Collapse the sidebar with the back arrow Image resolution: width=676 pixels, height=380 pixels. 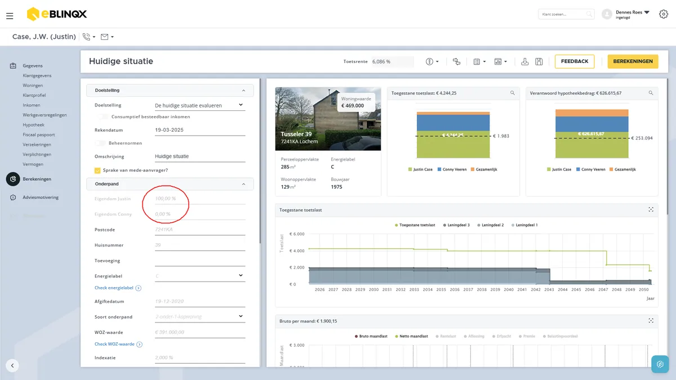point(12,365)
